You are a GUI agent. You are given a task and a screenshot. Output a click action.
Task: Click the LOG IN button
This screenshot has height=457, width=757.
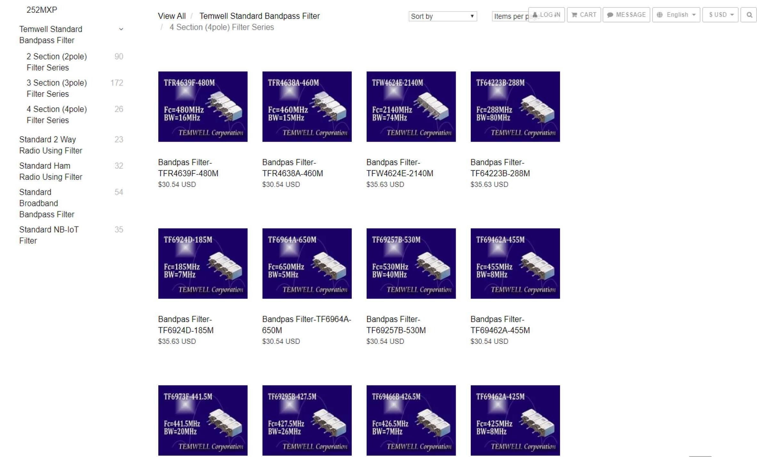tap(547, 15)
